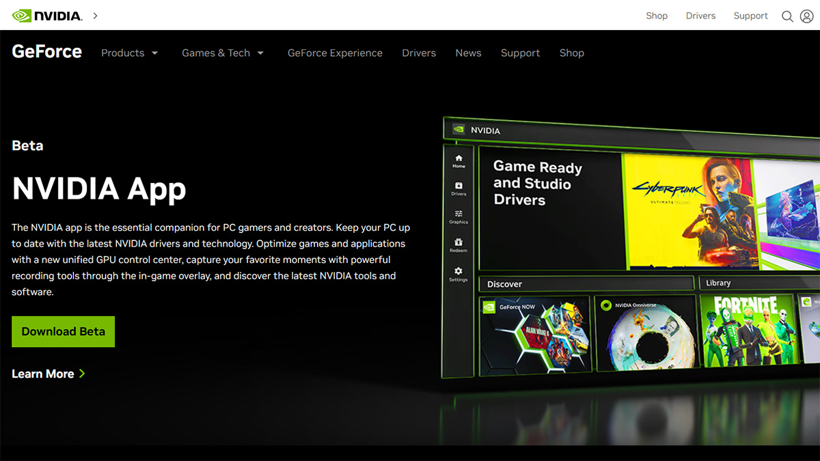
Task: Open the top bar Shop link
Action: (657, 16)
